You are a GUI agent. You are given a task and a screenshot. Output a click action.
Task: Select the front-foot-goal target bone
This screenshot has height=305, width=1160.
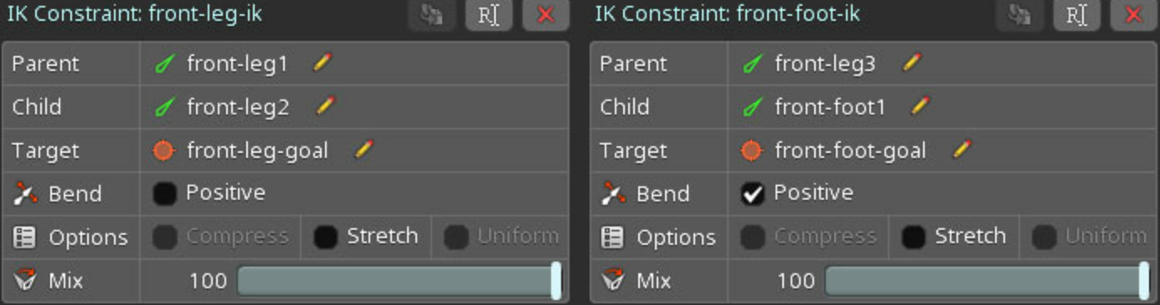coord(850,150)
